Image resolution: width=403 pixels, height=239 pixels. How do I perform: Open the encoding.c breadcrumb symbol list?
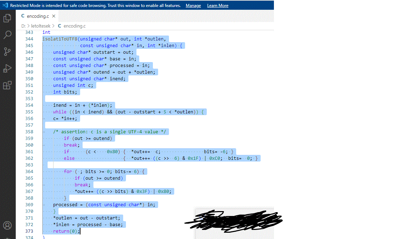click(74, 26)
